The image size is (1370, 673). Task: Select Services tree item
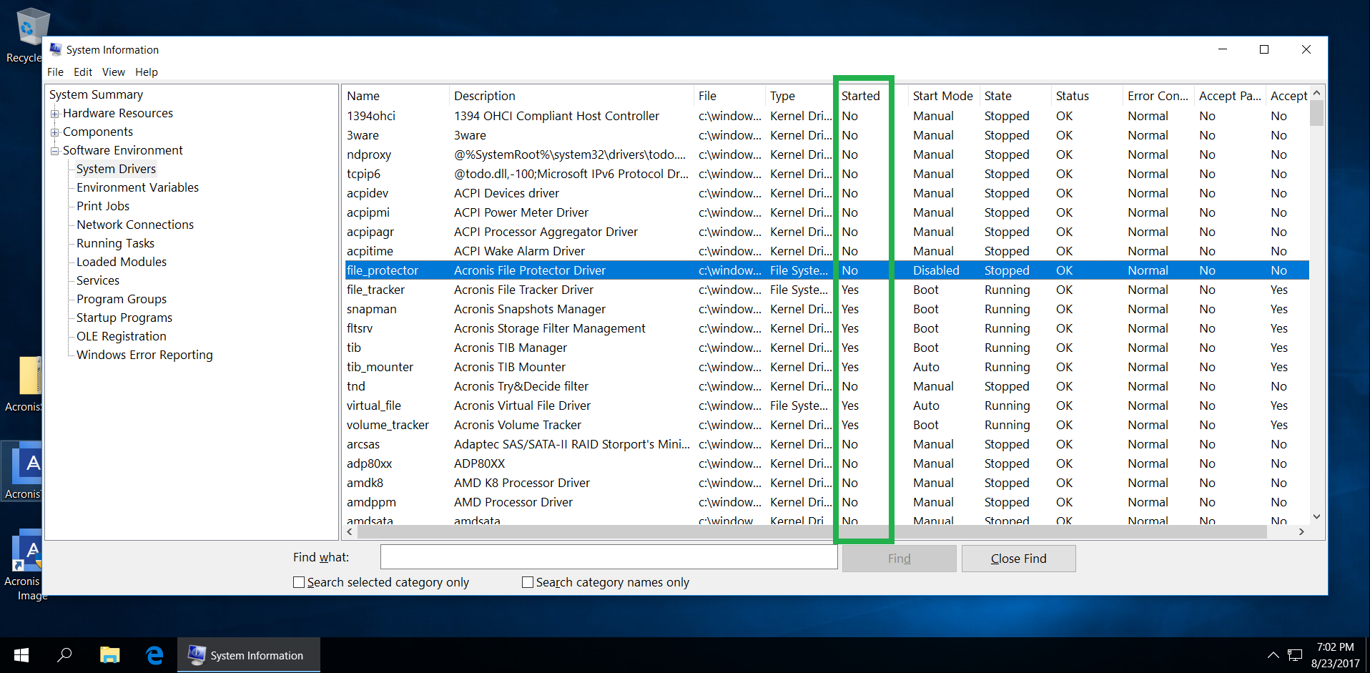[98, 280]
